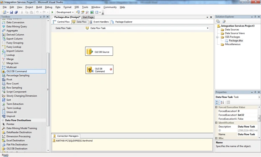Open the document tabs list dropdown

(207, 17)
